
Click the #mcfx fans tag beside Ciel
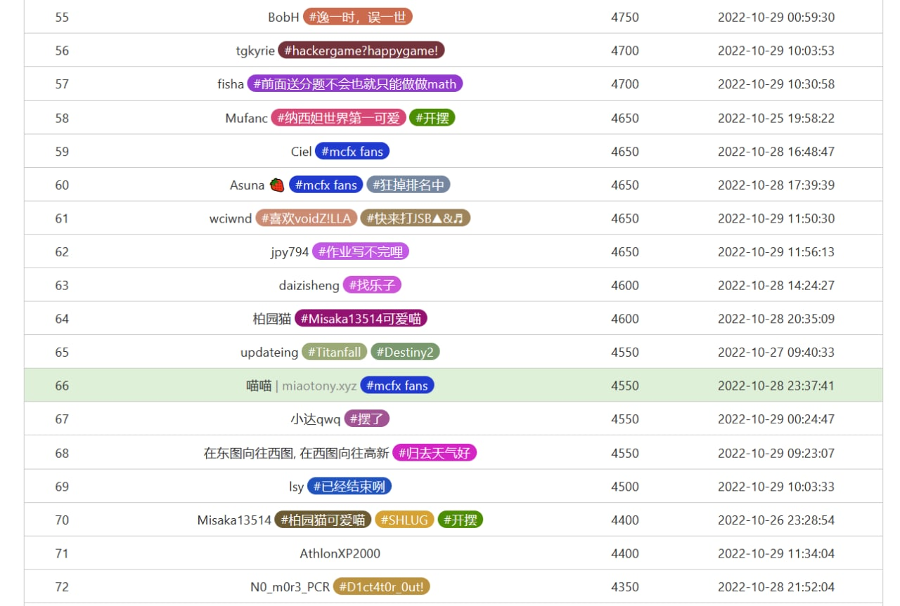352,152
